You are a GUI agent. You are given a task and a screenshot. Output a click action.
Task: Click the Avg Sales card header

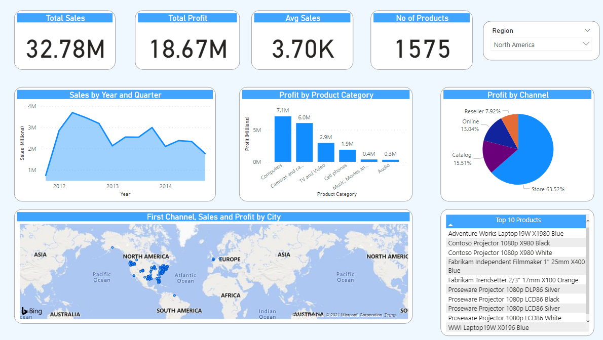[x=302, y=18]
